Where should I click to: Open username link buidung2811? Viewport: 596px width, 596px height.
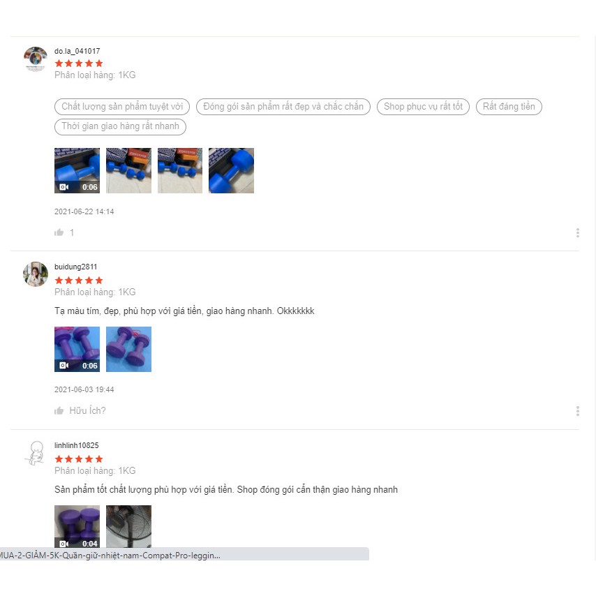tap(75, 267)
